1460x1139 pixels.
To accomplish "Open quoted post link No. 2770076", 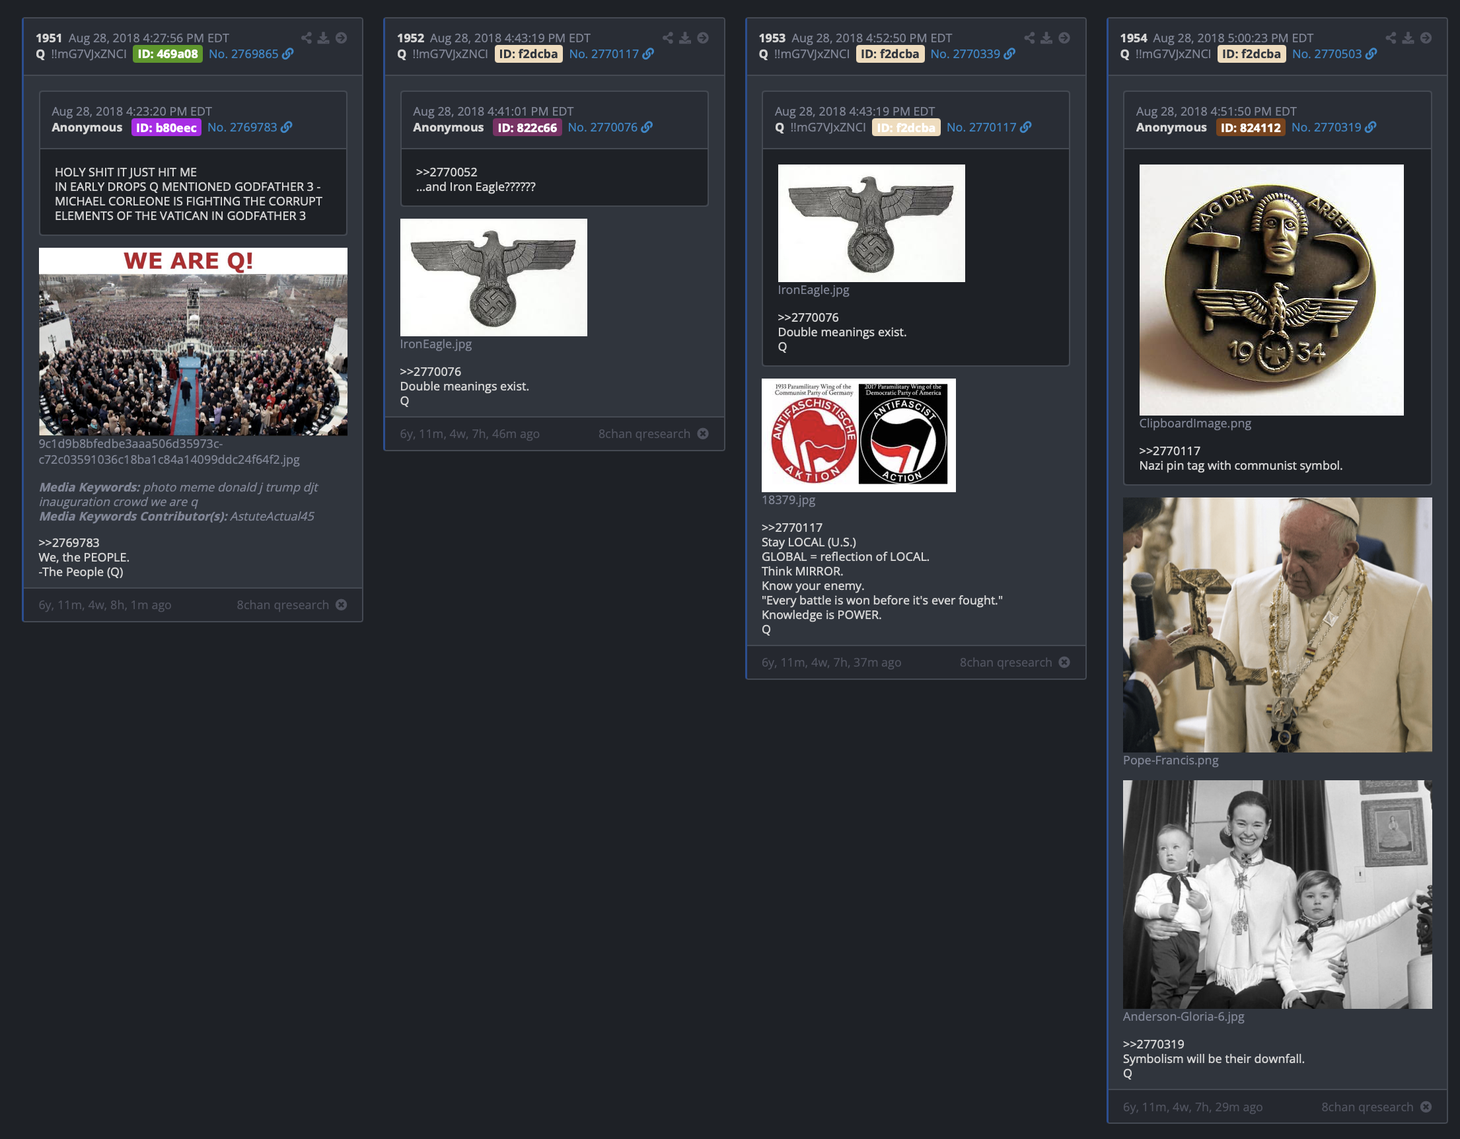I will [602, 128].
